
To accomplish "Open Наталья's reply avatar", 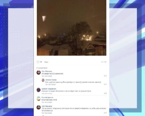I will click(43, 80).
